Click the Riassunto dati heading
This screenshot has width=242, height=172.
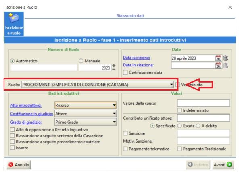pyautogui.click(x=130, y=16)
